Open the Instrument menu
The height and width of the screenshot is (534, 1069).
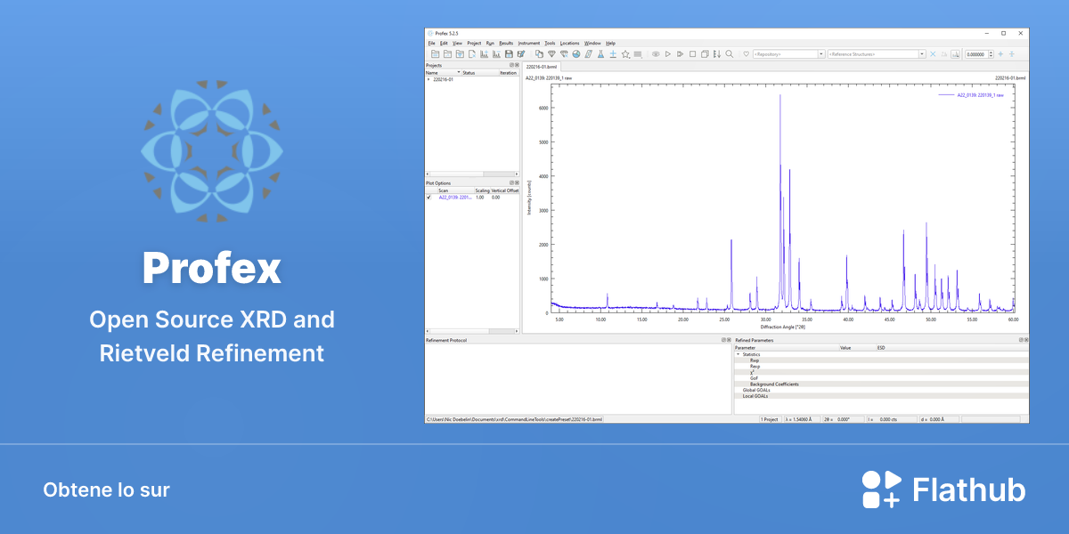click(529, 43)
